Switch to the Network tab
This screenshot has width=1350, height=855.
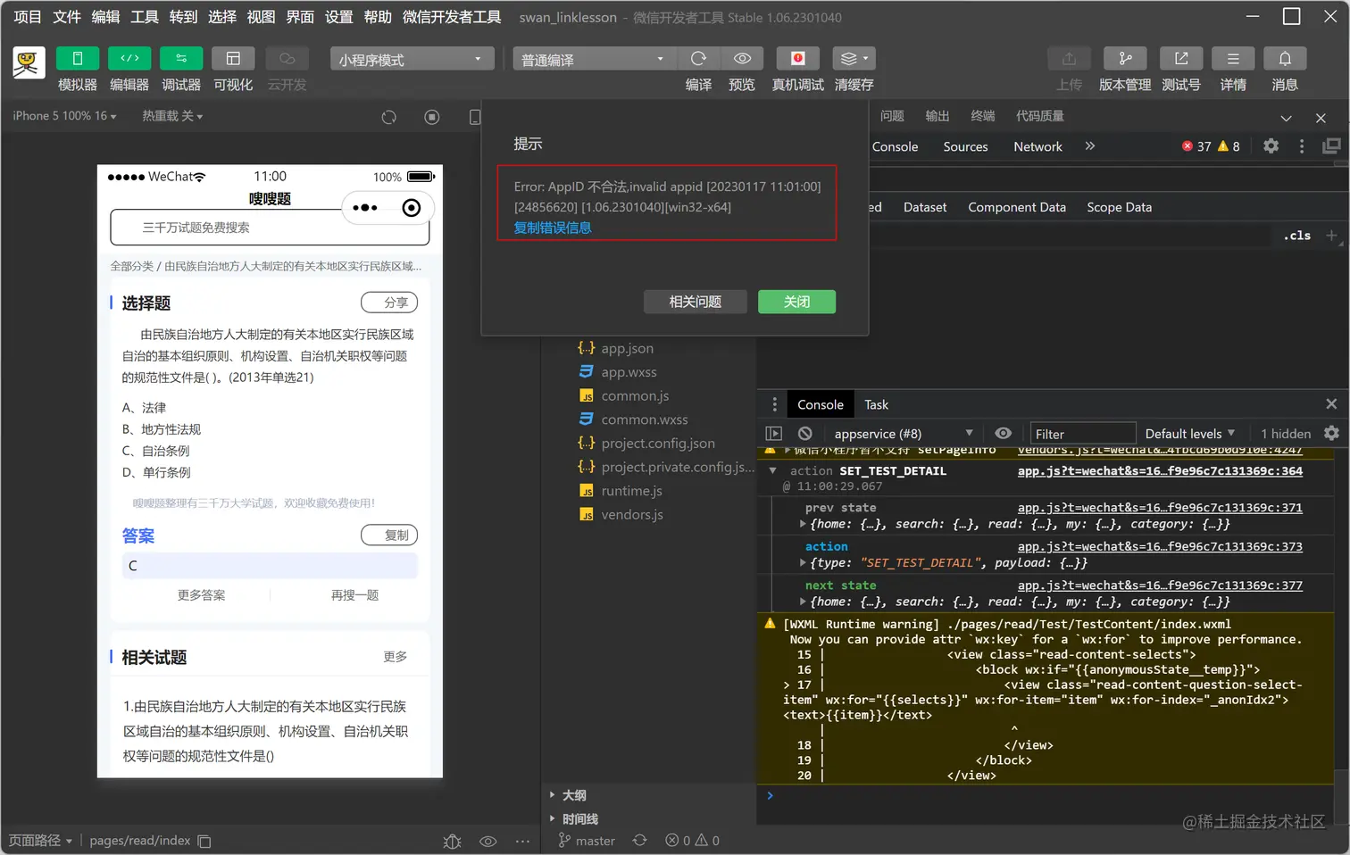click(x=1037, y=146)
